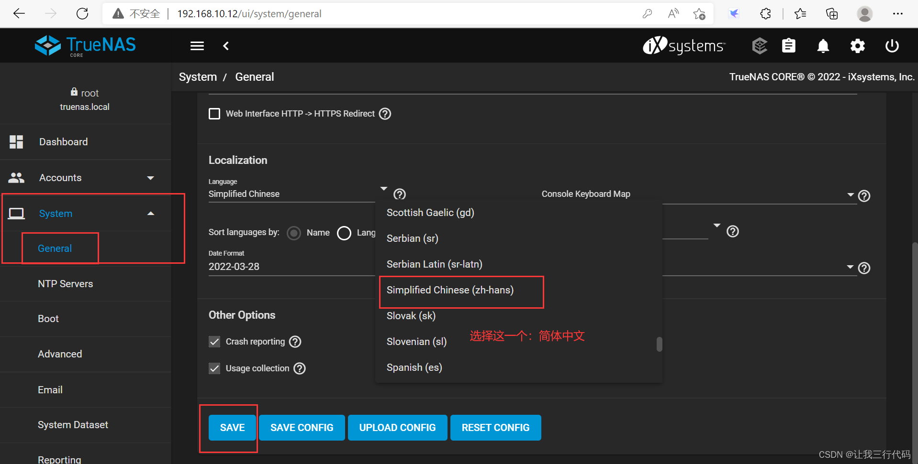This screenshot has height=464, width=918.
Task: Click UPLOAD CONFIG button
Action: tap(398, 428)
